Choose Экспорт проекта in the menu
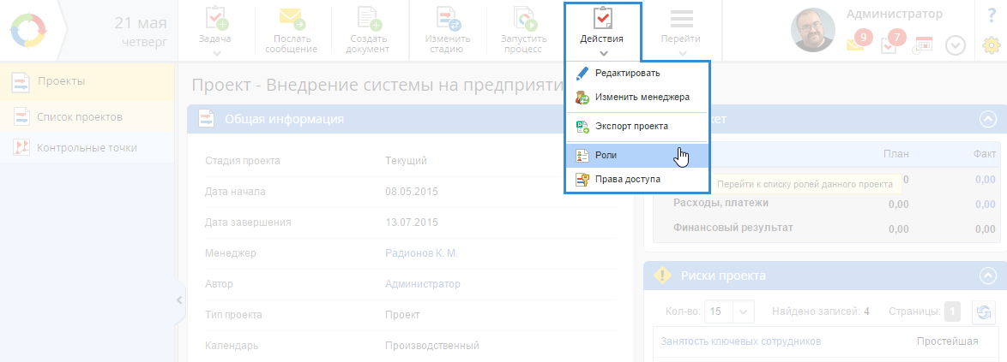 (630, 126)
